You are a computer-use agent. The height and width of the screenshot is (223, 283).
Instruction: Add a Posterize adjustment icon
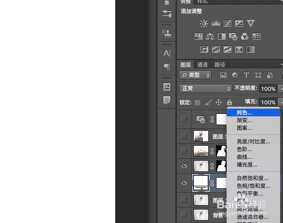(x=216, y=49)
